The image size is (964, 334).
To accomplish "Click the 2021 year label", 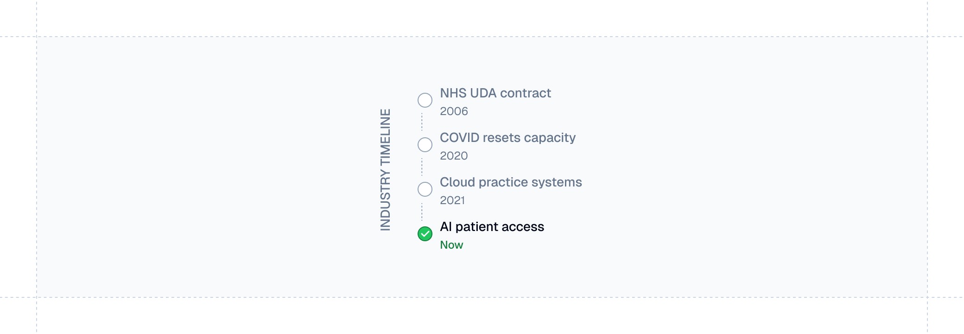I will pos(452,200).
